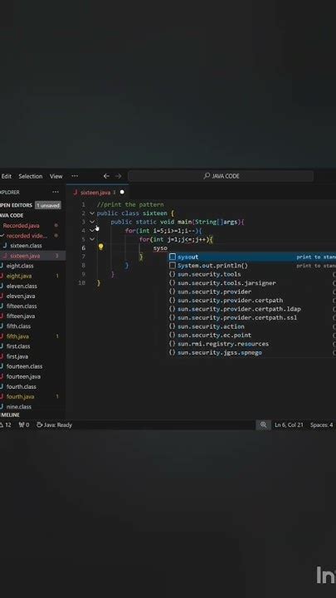Open the View menu
The height and width of the screenshot is (598, 336).
(x=56, y=176)
